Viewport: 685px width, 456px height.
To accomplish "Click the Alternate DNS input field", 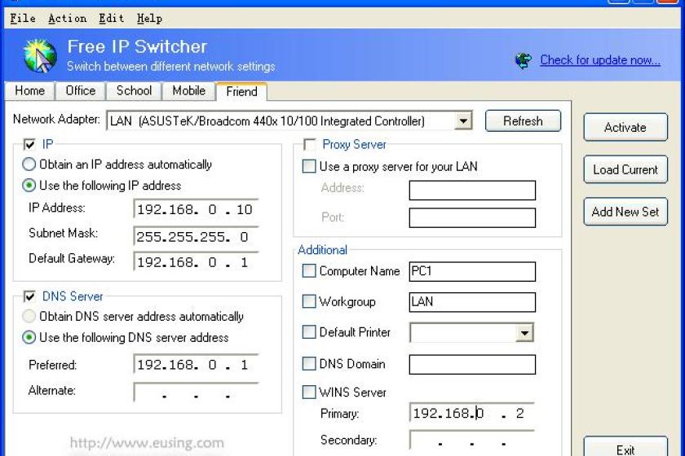I will [x=197, y=392].
